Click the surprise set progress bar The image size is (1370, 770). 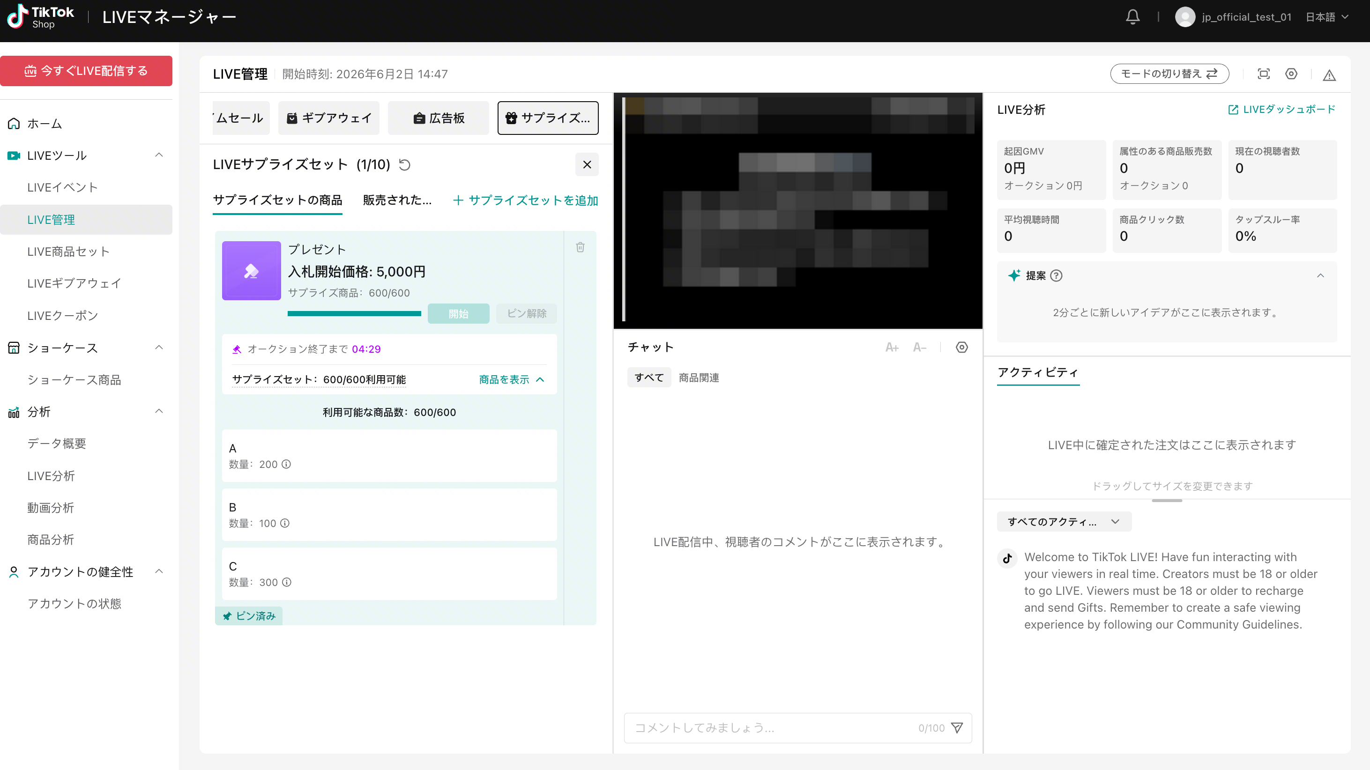click(354, 314)
